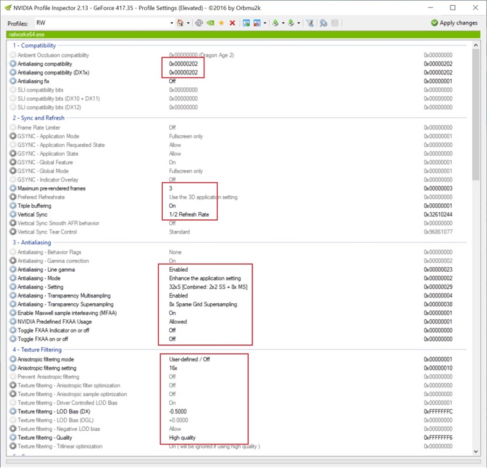
Task: Click the red X delete profile icon
Action: pyautogui.click(x=232, y=23)
